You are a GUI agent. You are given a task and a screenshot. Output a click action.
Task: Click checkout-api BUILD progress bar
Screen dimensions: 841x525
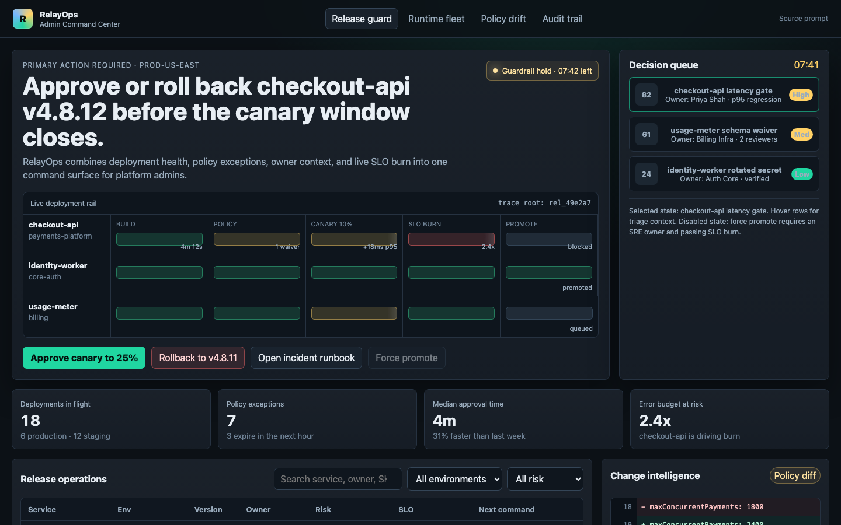[x=159, y=239]
